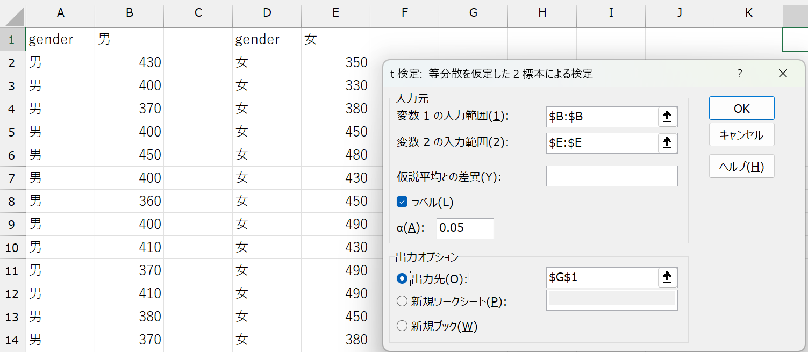Select row 8 header
The width and height of the screenshot is (808, 352).
point(13,201)
